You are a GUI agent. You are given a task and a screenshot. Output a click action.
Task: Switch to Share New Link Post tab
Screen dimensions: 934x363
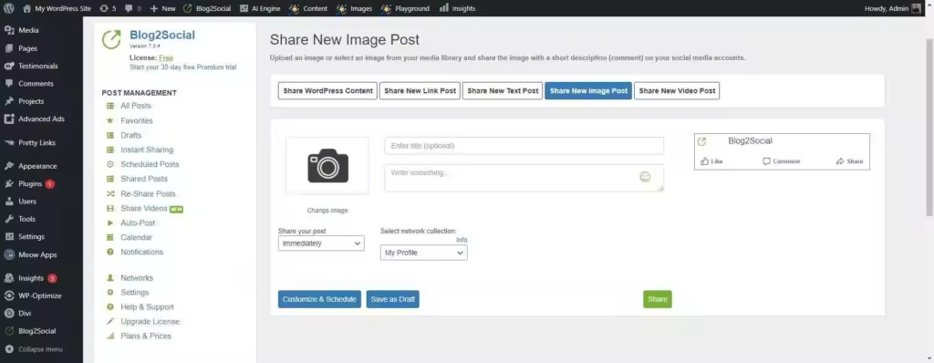(x=420, y=90)
